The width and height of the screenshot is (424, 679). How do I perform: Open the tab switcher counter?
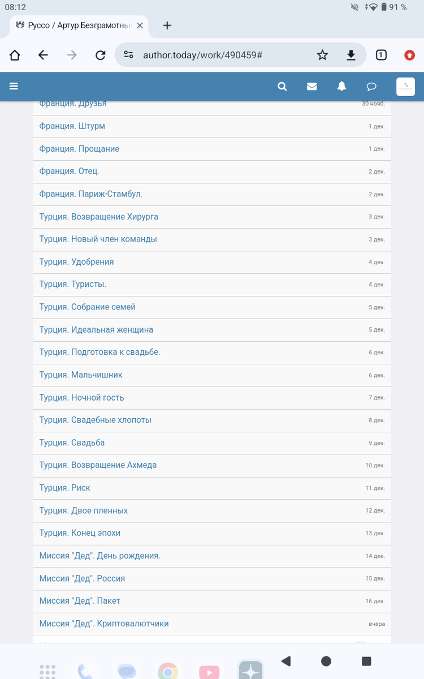381,55
